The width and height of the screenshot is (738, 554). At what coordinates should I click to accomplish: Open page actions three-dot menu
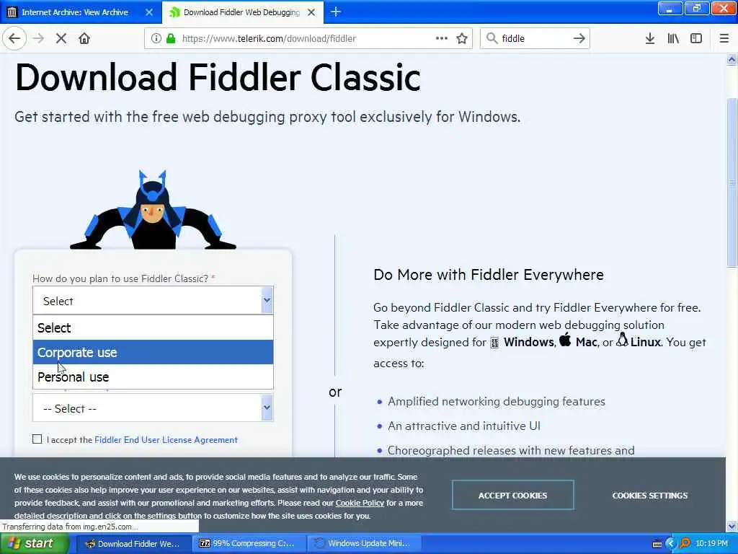[442, 38]
